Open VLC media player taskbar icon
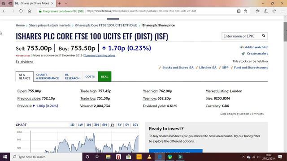 (x=149, y=157)
